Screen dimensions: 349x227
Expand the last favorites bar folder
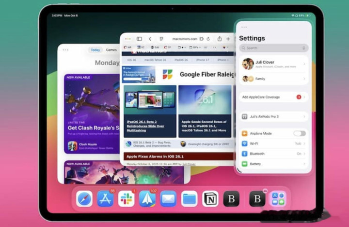point(225,47)
